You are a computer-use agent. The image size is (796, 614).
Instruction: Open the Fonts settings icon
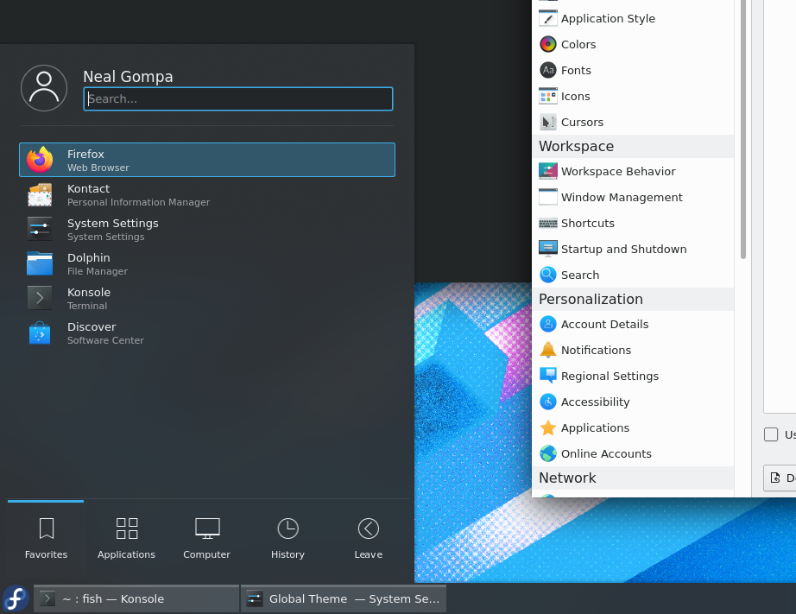pyautogui.click(x=548, y=70)
